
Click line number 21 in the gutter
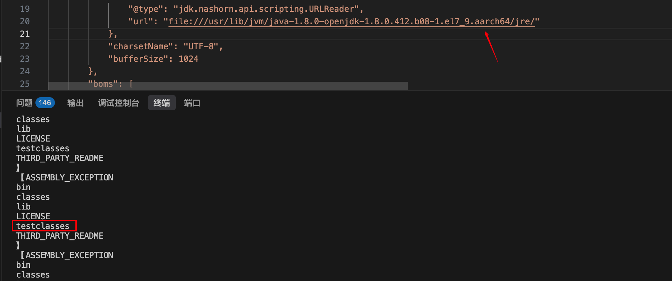25,34
